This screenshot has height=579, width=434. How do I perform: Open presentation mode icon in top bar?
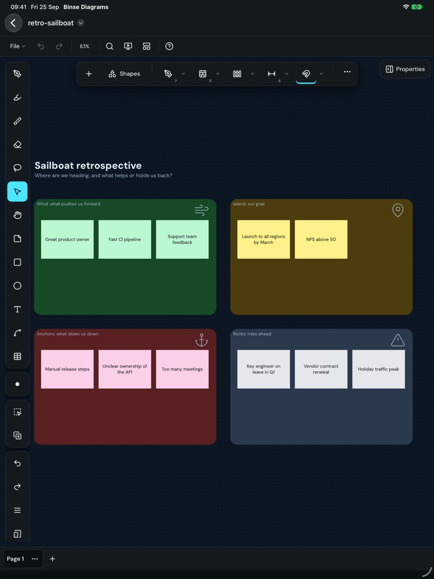coord(128,46)
